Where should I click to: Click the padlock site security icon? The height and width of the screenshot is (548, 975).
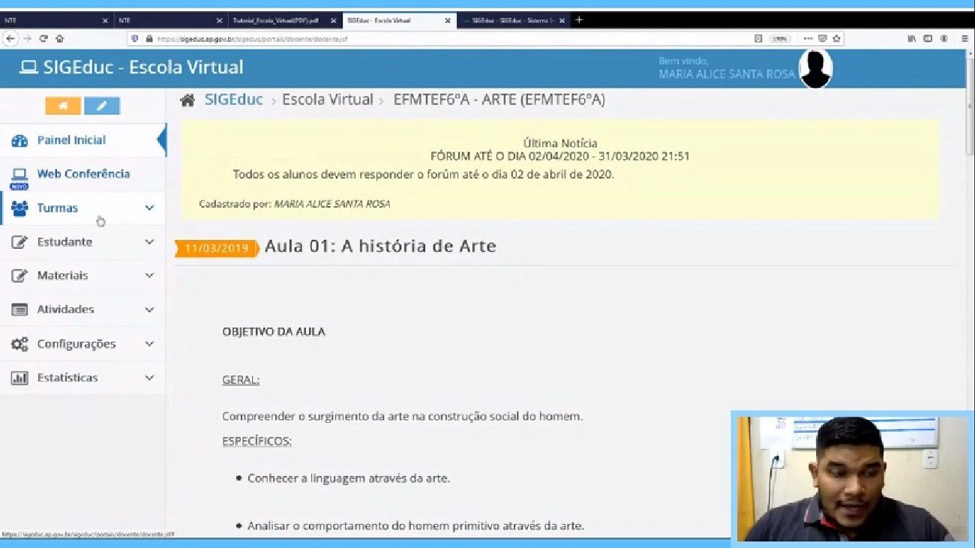(148, 38)
